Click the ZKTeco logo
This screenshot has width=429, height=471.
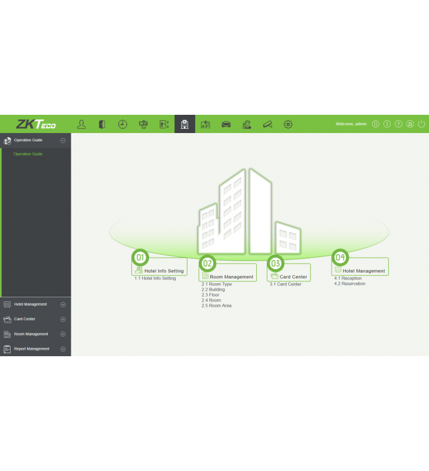36,124
